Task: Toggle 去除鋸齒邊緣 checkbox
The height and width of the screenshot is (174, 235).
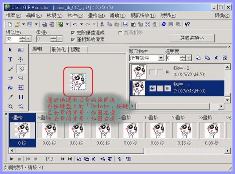Action: coord(73,33)
